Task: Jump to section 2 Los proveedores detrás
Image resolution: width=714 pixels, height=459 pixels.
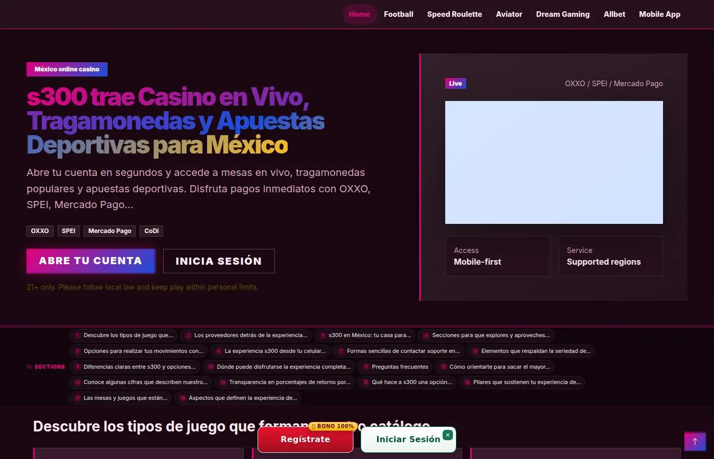Action: [246, 336]
